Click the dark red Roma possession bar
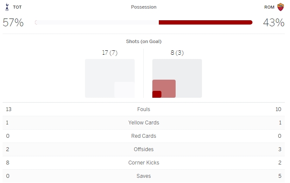 [205, 22]
